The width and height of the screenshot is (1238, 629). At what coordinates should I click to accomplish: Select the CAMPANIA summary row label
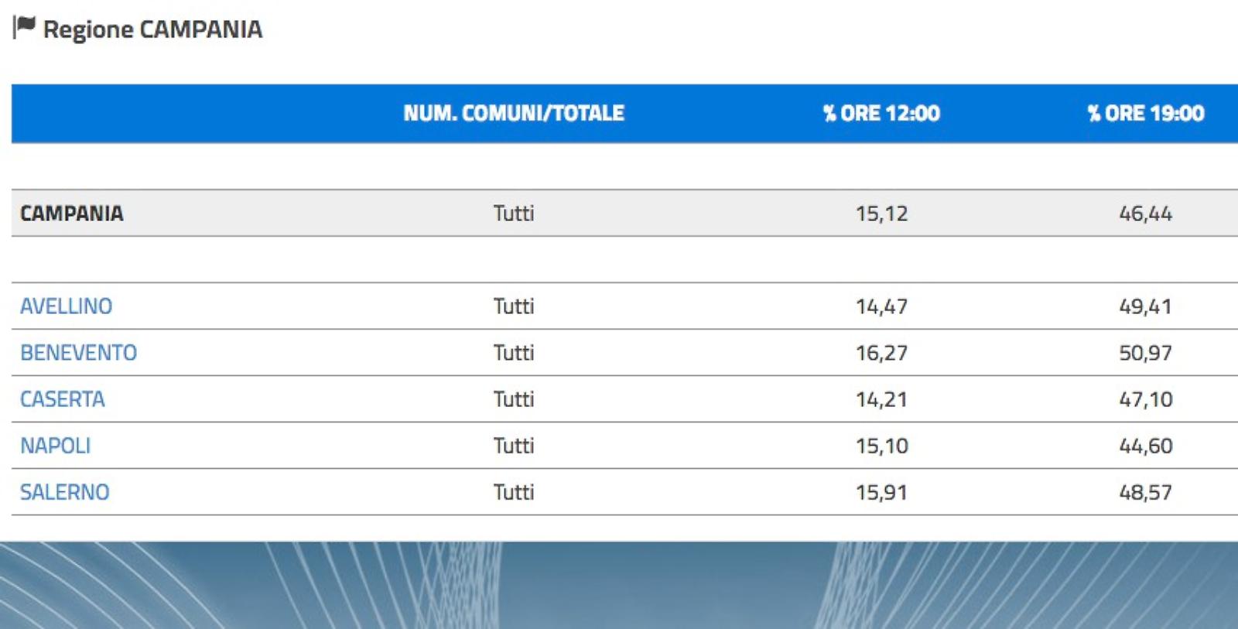71,214
